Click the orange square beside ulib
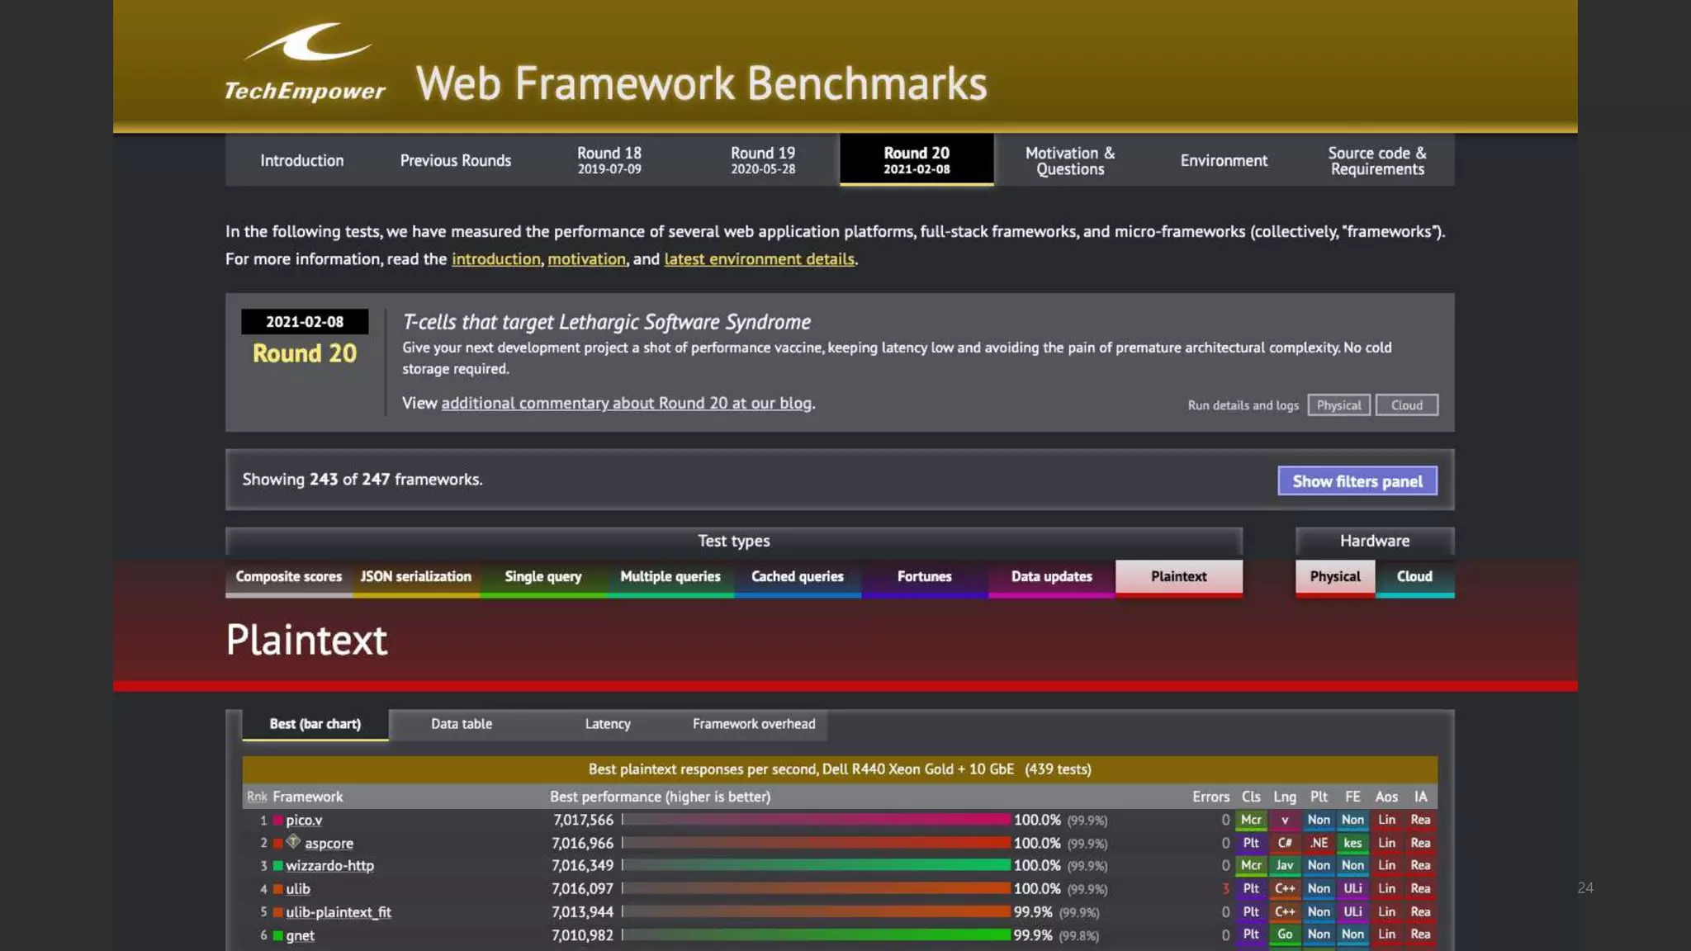Viewport: 1691px width, 951px height. (x=278, y=889)
